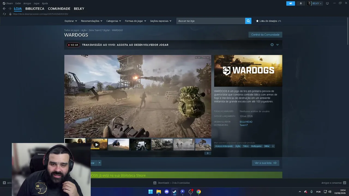Open the volume control tray icon
The image size is (349, 196).
pos(330,192)
